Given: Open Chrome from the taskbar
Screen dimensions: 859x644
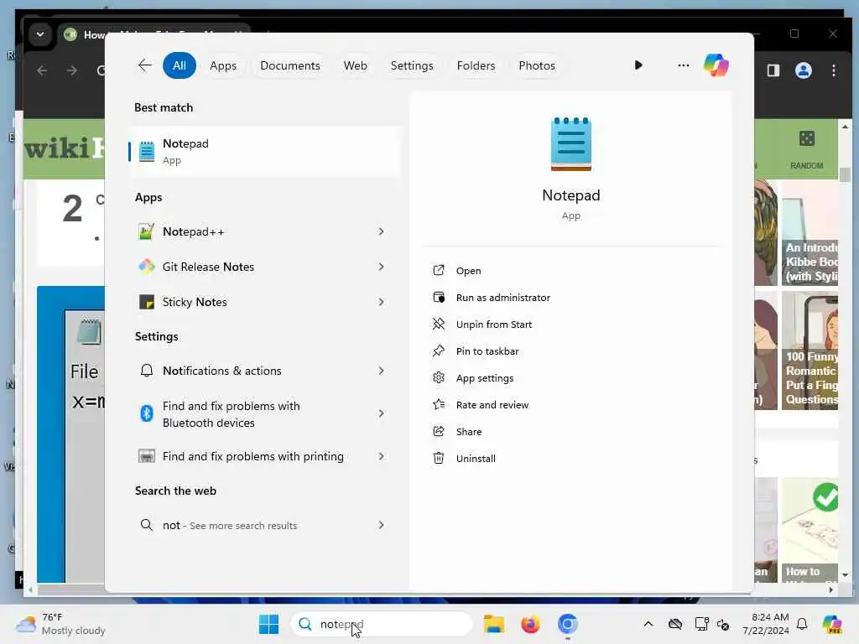Looking at the screenshot, I should [x=568, y=624].
